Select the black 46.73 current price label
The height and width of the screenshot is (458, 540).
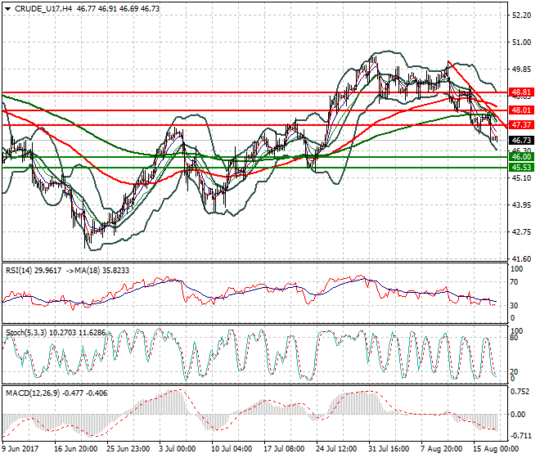click(x=521, y=140)
